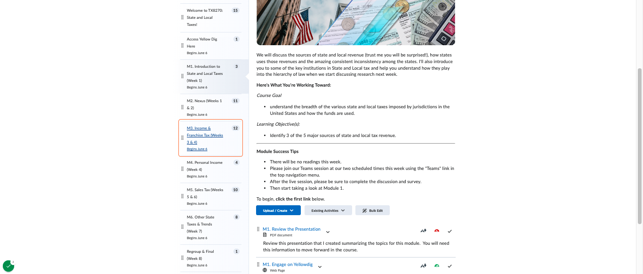Select the Access Yellow Dig Here module
This screenshot has height=274, width=643.
pos(210,46)
